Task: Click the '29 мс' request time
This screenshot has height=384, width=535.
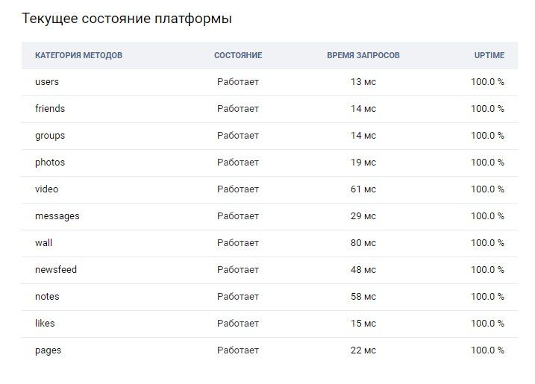Action: [363, 216]
